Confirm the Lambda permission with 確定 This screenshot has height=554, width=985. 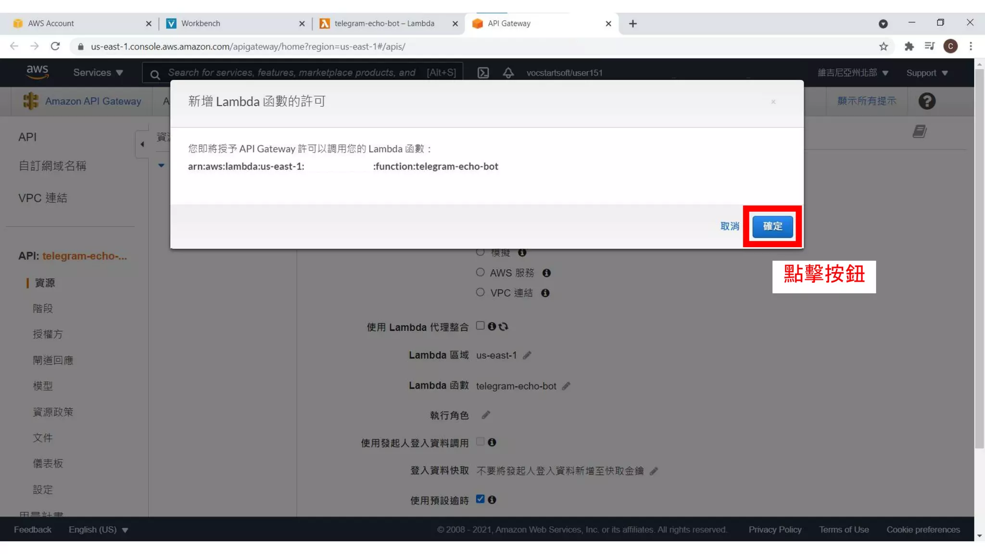(x=772, y=227)
